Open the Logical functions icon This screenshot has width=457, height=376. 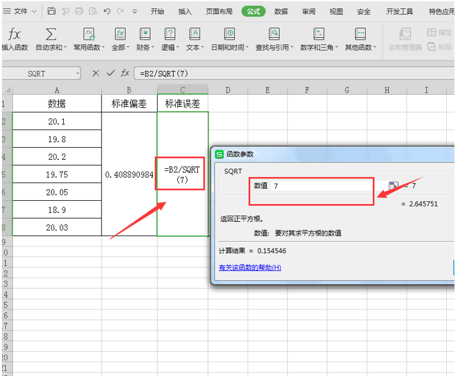pos(170,34)
